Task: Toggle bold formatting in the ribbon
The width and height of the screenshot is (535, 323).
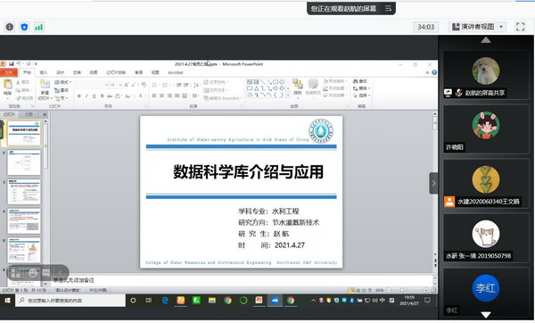Action: (x=78, y=96)
